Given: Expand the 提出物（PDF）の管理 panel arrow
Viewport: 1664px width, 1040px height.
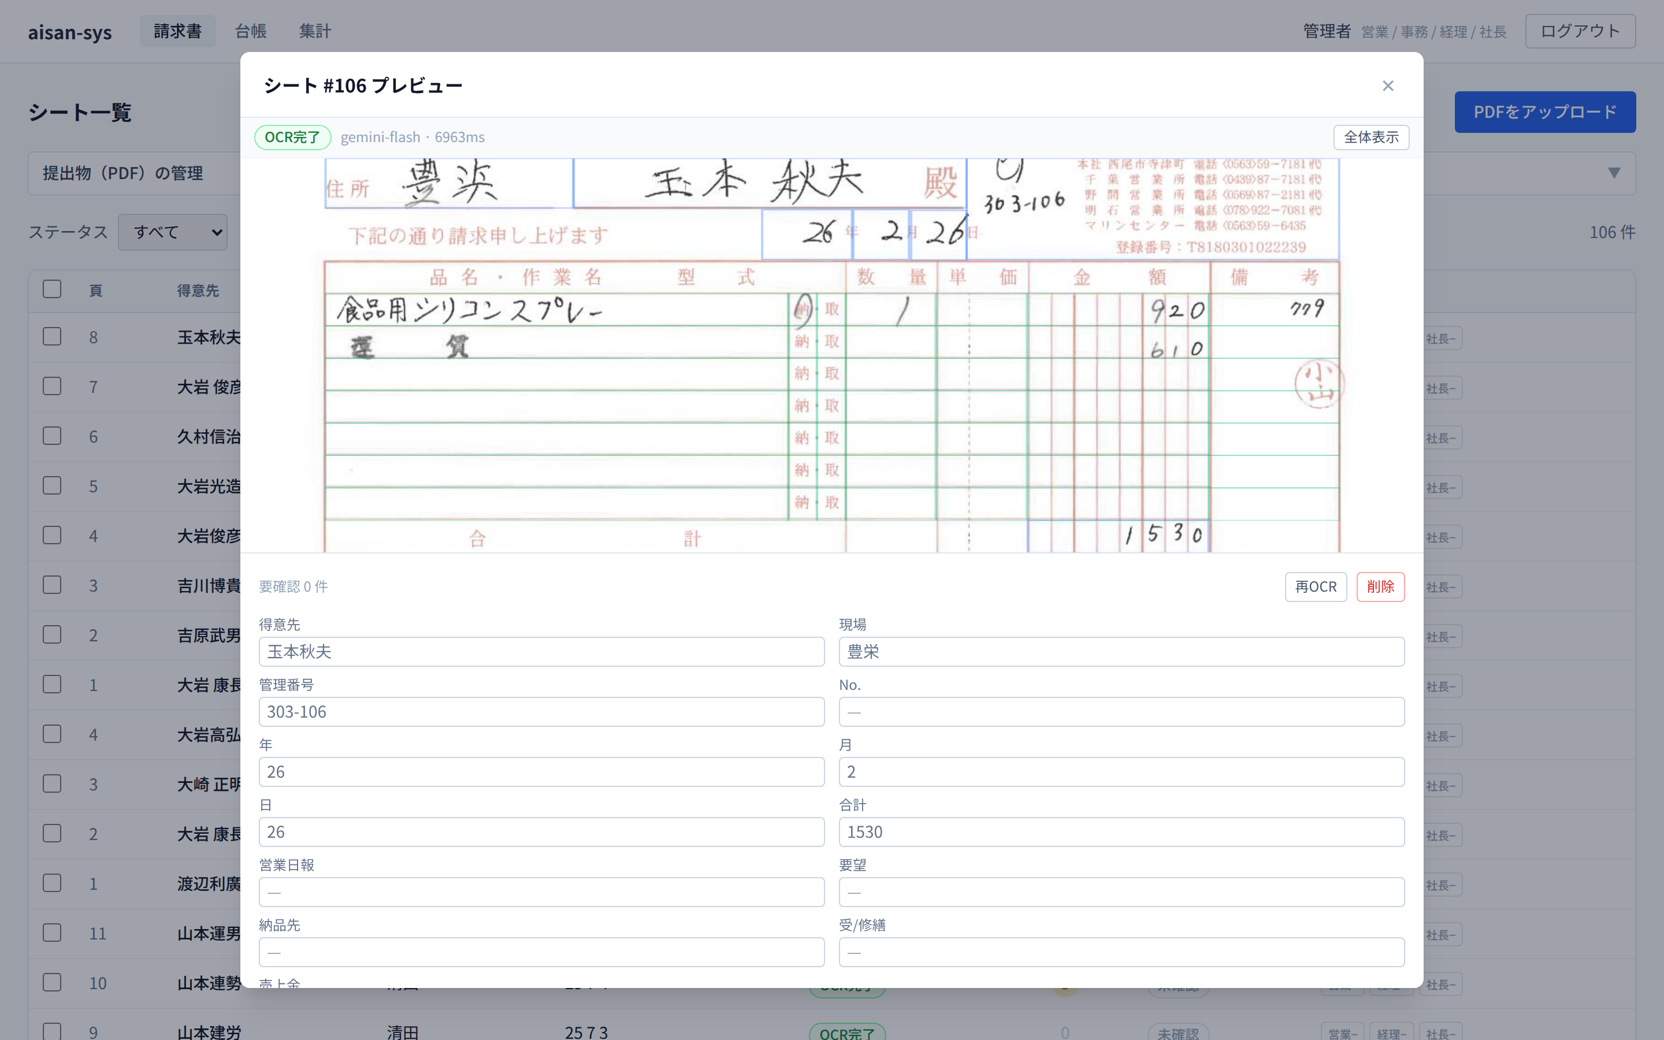Looking at the screenshot, I should coord(1614,173).
